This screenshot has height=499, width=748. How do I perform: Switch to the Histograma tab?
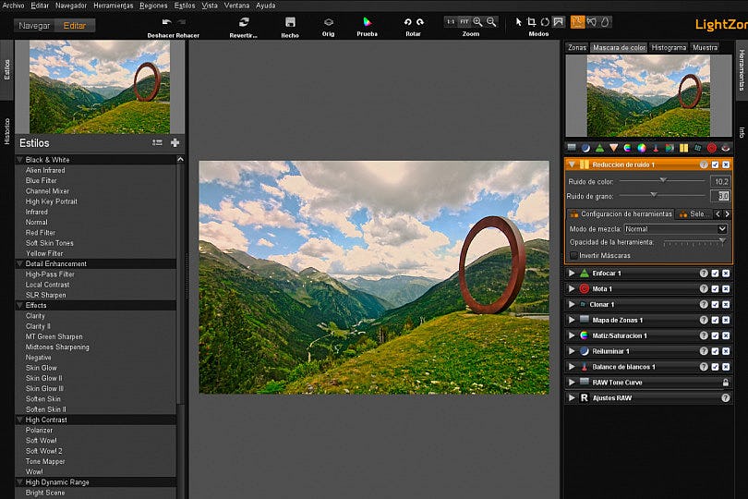668,47
